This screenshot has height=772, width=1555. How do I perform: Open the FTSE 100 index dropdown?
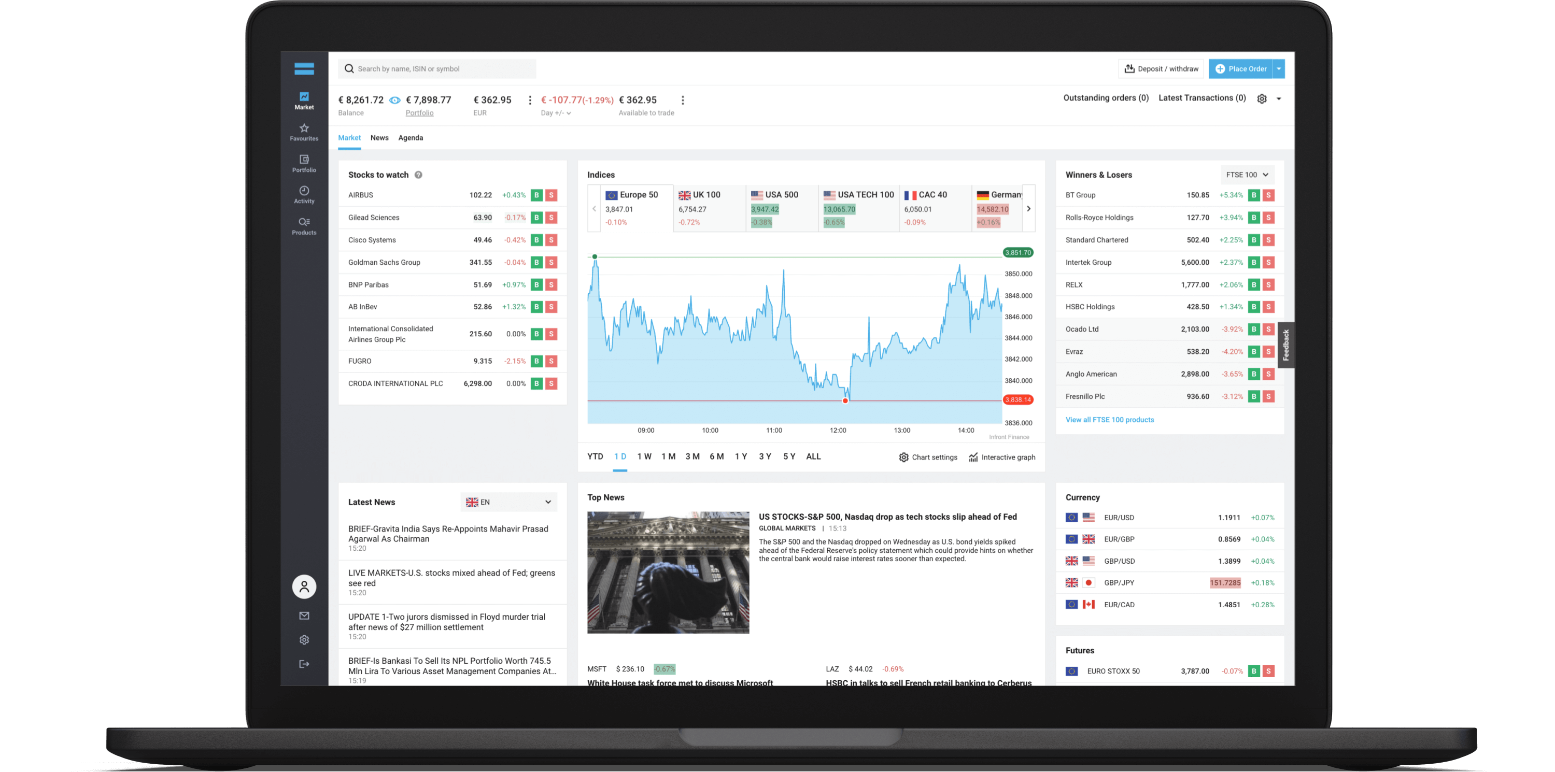(x=1247, y=175)
